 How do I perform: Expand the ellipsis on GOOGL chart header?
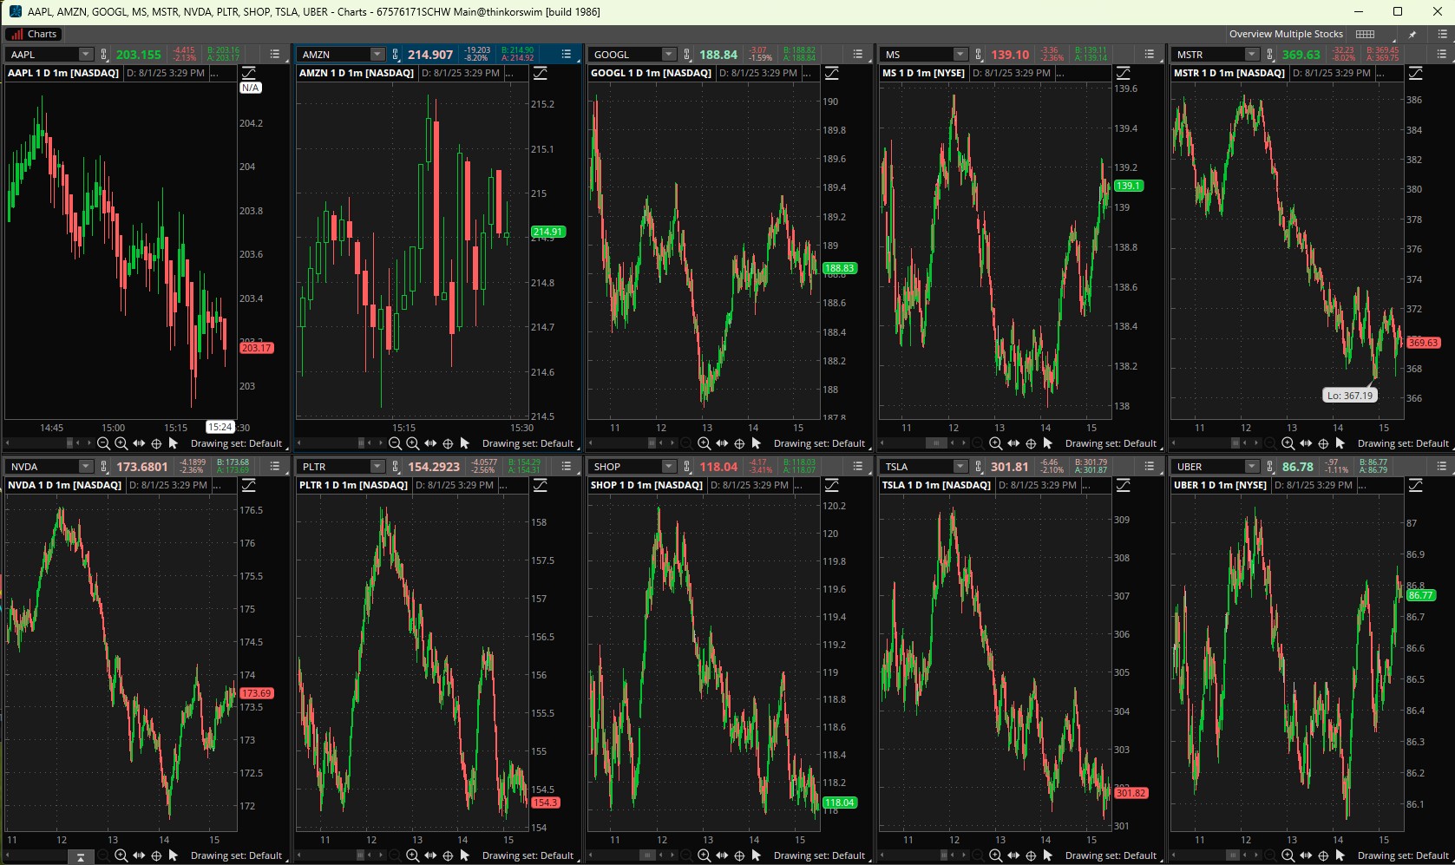point(806,74)
